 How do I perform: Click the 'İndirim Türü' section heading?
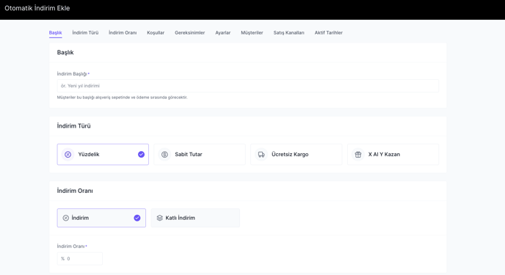pyautogui.click(x=73, y=125)
